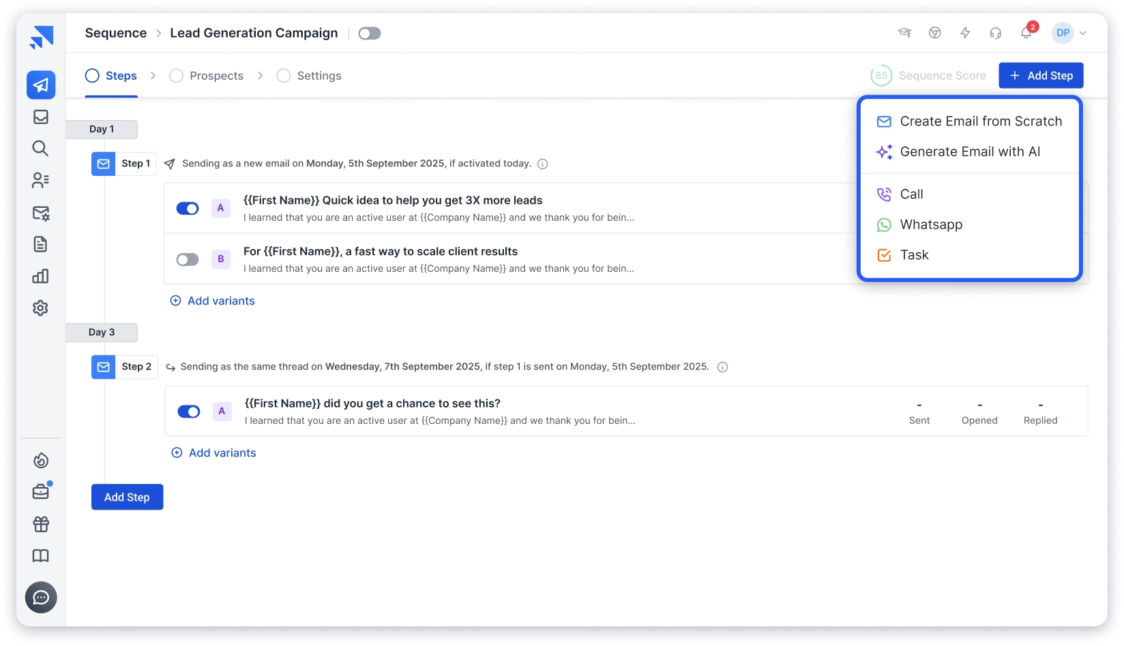Open the inbox tray sidebar icon
1124x646 pixels.
41,117
